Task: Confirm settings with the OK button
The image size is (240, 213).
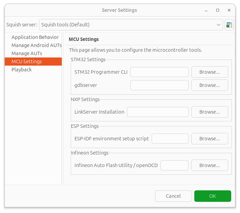Action: pyautogui.click(x=213, y=196)
